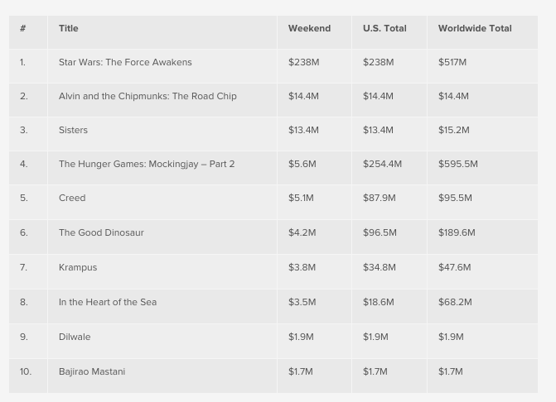Select Krampus worldwide total $47.6M
This screenshot has height=402, width=556.
coord(454,267)
